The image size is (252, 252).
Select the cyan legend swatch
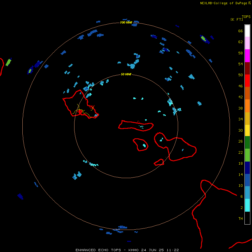[247, 205]
